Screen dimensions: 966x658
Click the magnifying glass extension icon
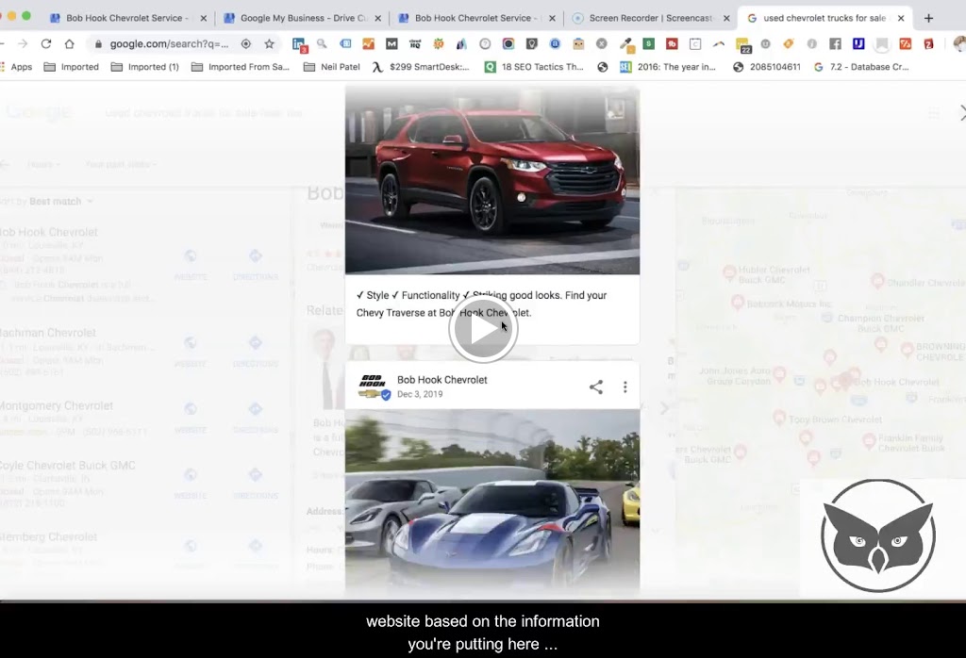point(322,43)
